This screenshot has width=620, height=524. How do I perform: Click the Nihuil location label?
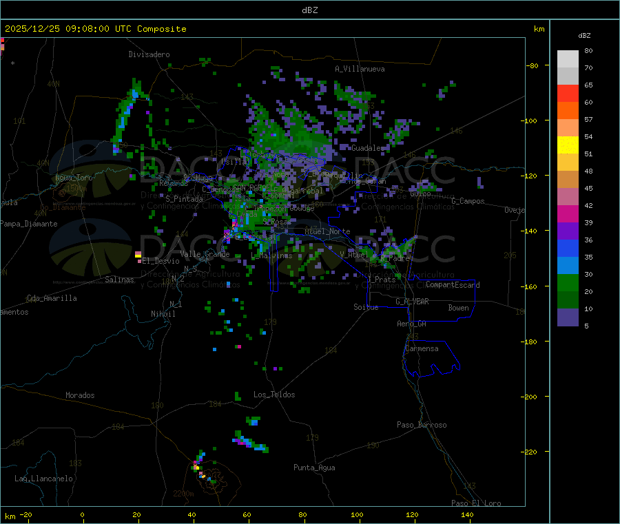point(163,314)
